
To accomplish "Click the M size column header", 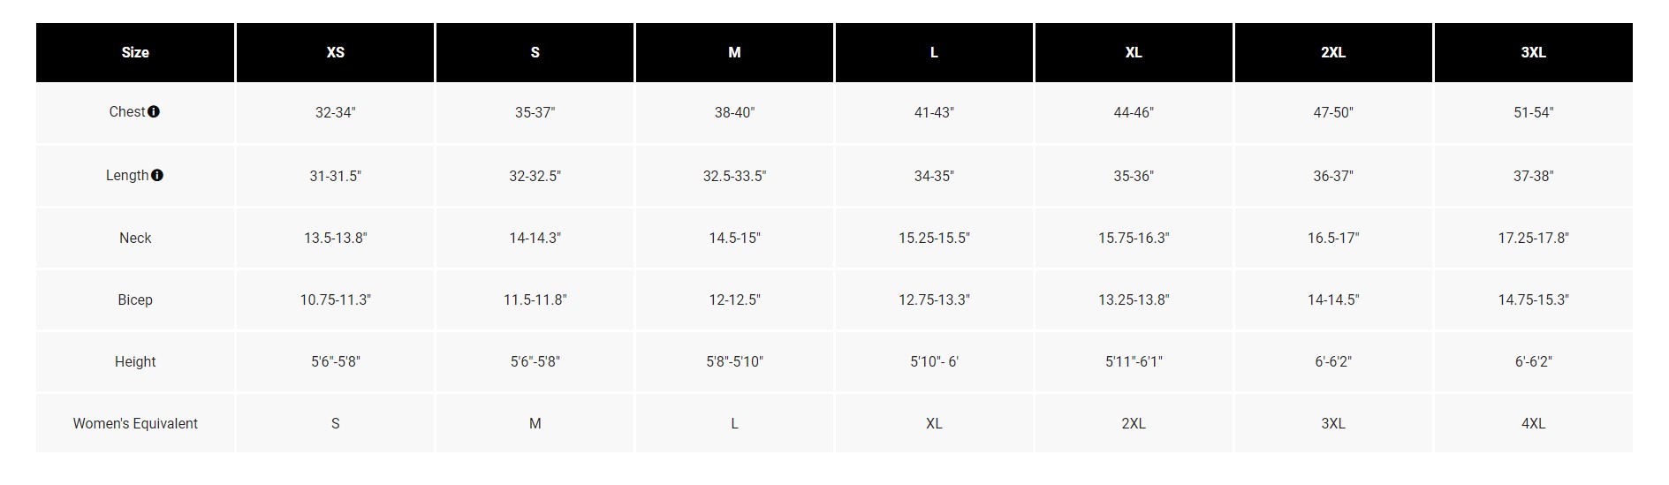I will [x=734, y=53].
